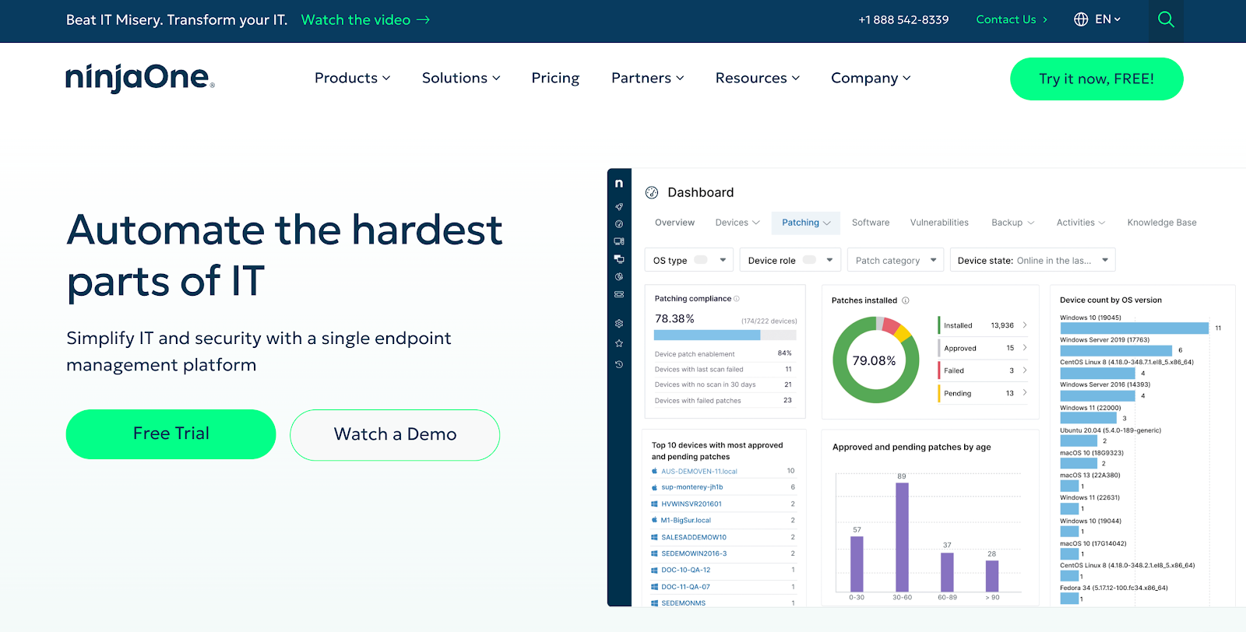Click the Try it now, FREE! button
This screenshot has width=1246, height=632.
tap(1096, 79)
